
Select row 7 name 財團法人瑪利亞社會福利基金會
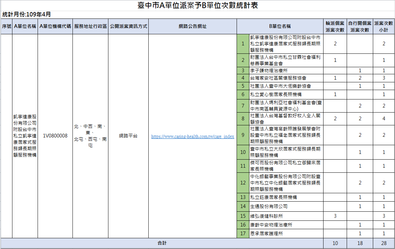point(286,106)
